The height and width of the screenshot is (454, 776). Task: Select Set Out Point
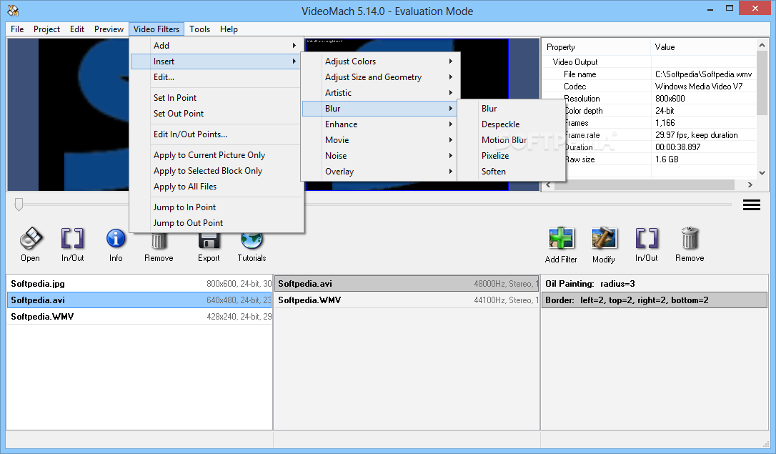pos(216,114)
